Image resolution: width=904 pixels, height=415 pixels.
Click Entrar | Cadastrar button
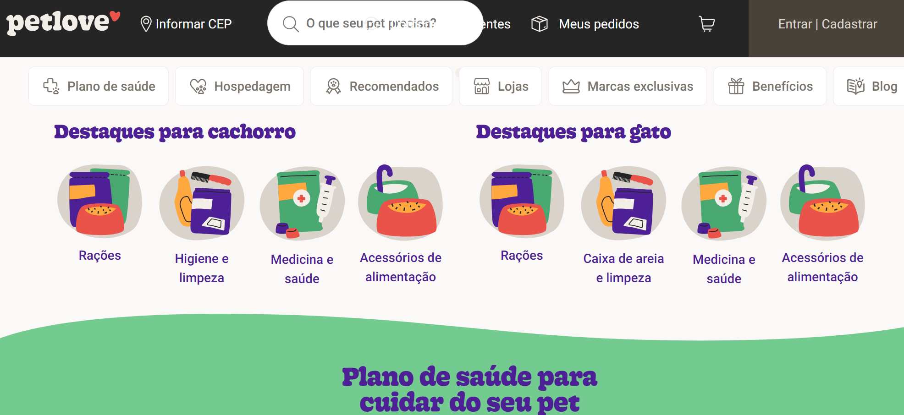tap(827, 24)
